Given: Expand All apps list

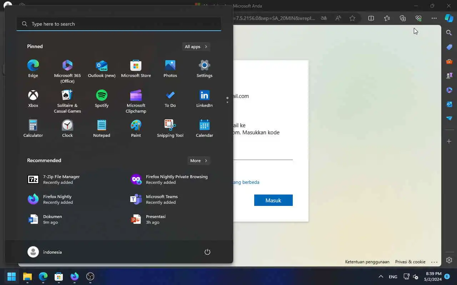Looking at the screenshot, I should pos(196,47).
